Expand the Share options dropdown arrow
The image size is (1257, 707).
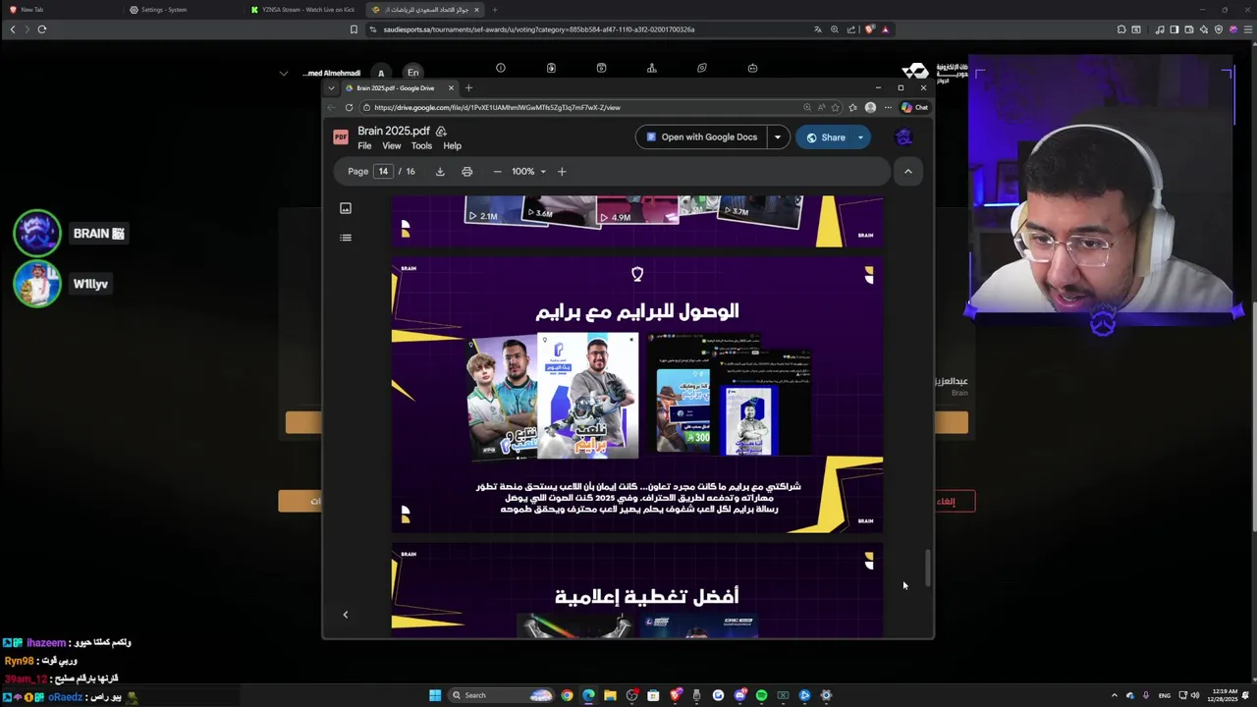[860, 137]
